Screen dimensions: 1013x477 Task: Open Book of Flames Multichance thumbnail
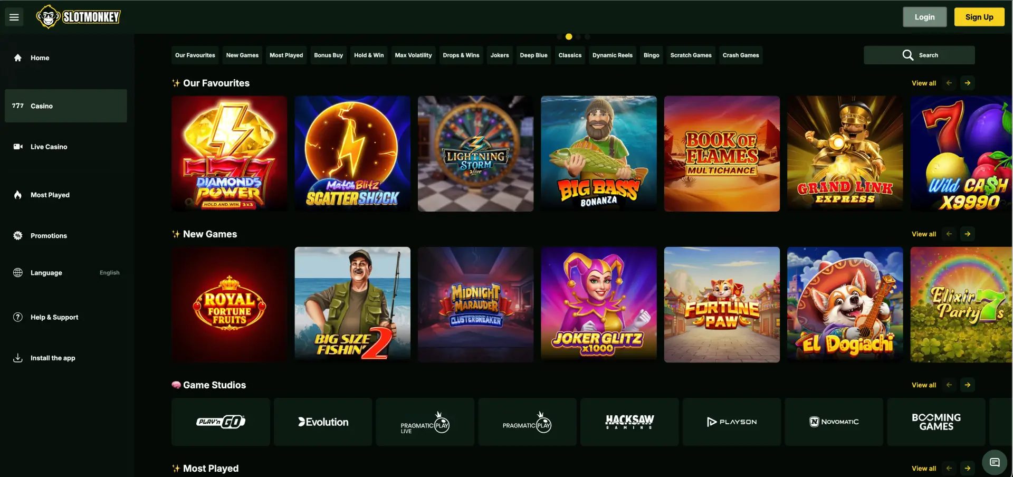[722, 154]
